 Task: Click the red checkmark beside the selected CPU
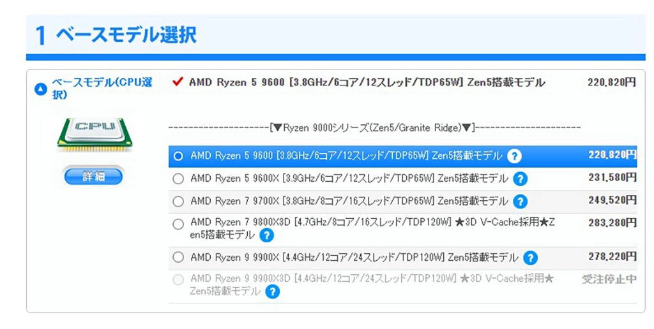click(178, 82)
